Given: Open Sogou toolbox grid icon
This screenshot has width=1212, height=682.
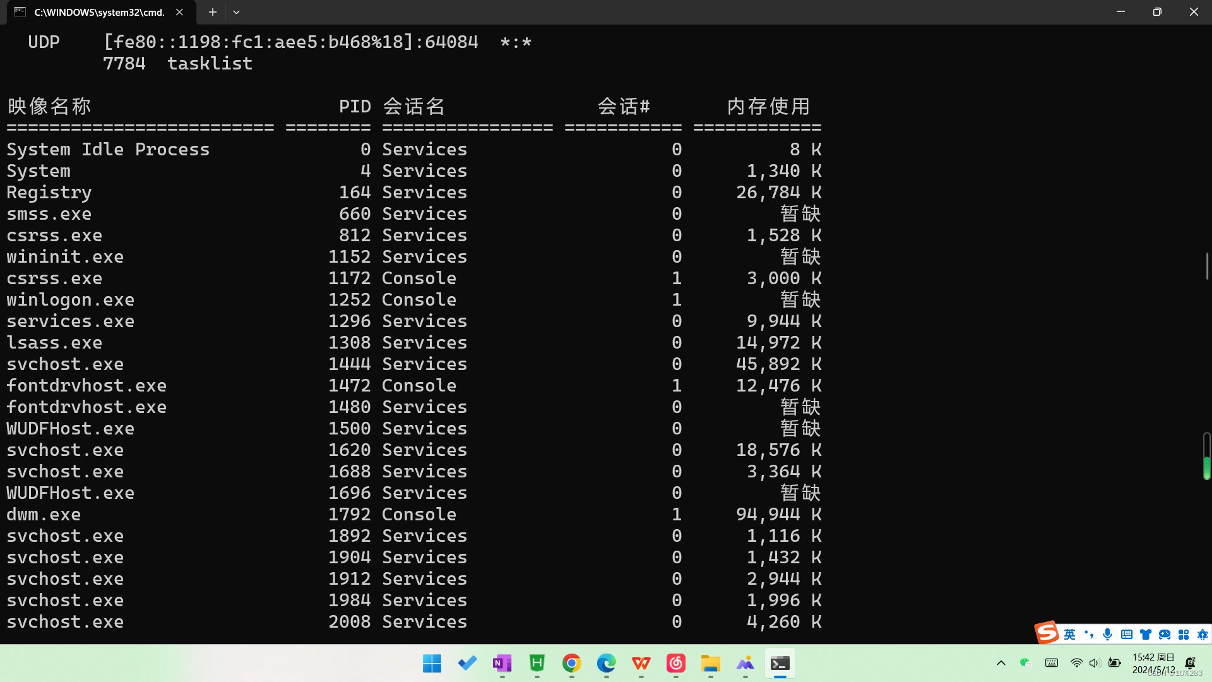Looking at the screenshot, I should (1184, 635).
